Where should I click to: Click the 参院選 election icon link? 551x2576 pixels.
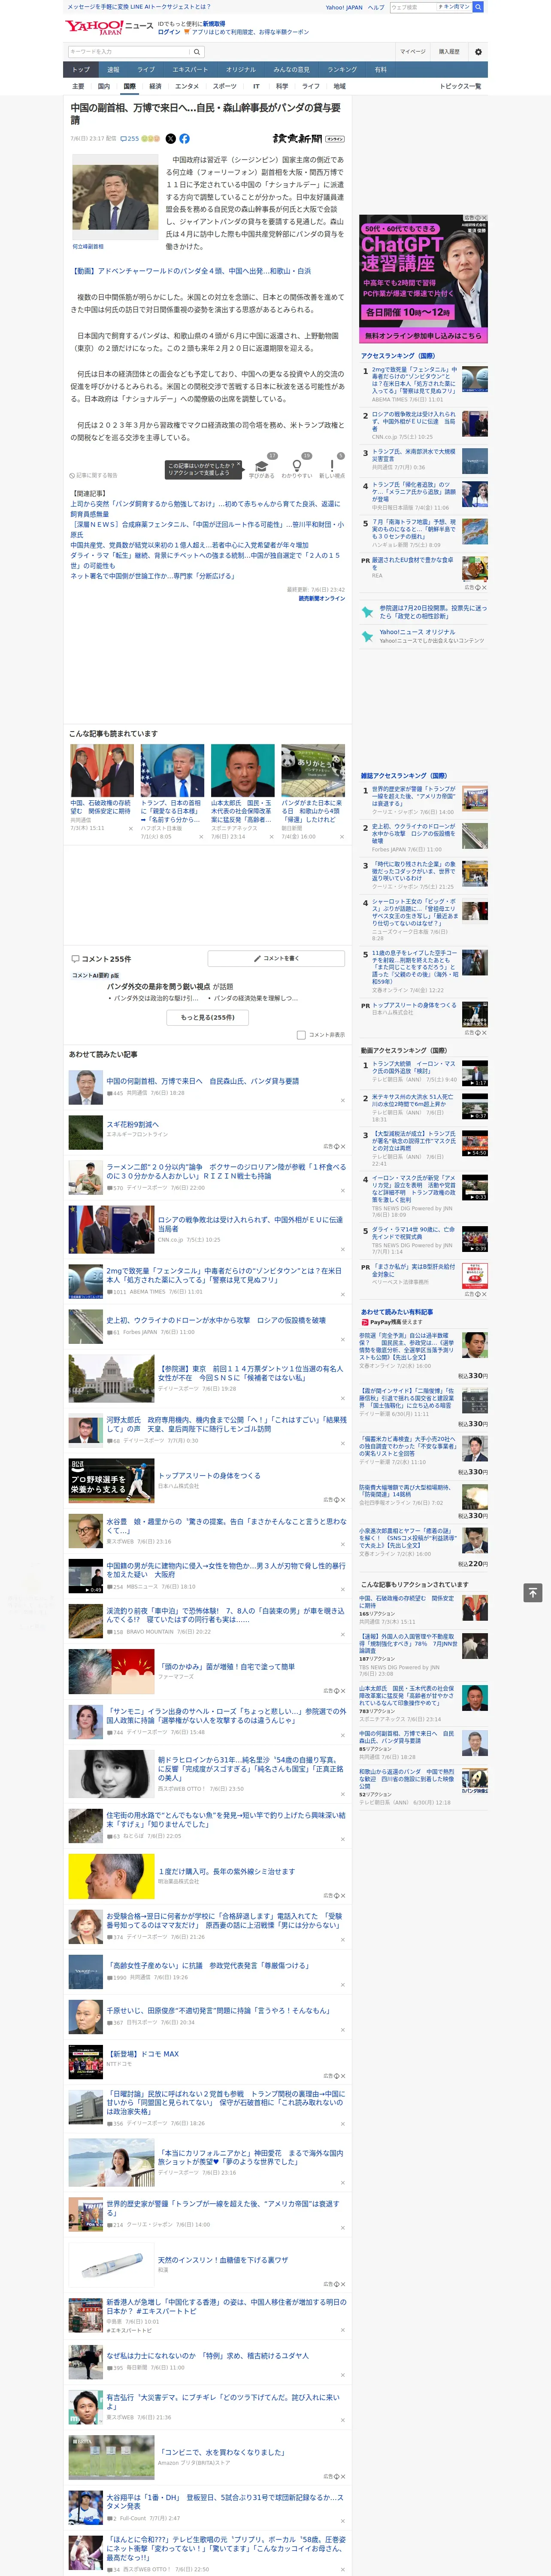(367, 611)
